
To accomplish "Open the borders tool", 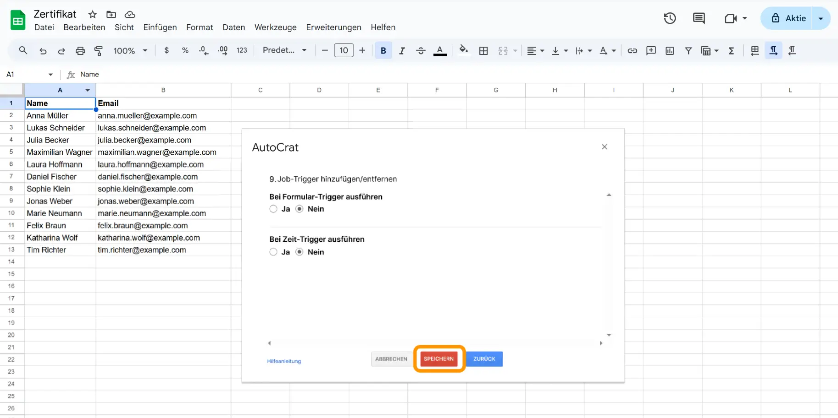I will pos(483,51).
